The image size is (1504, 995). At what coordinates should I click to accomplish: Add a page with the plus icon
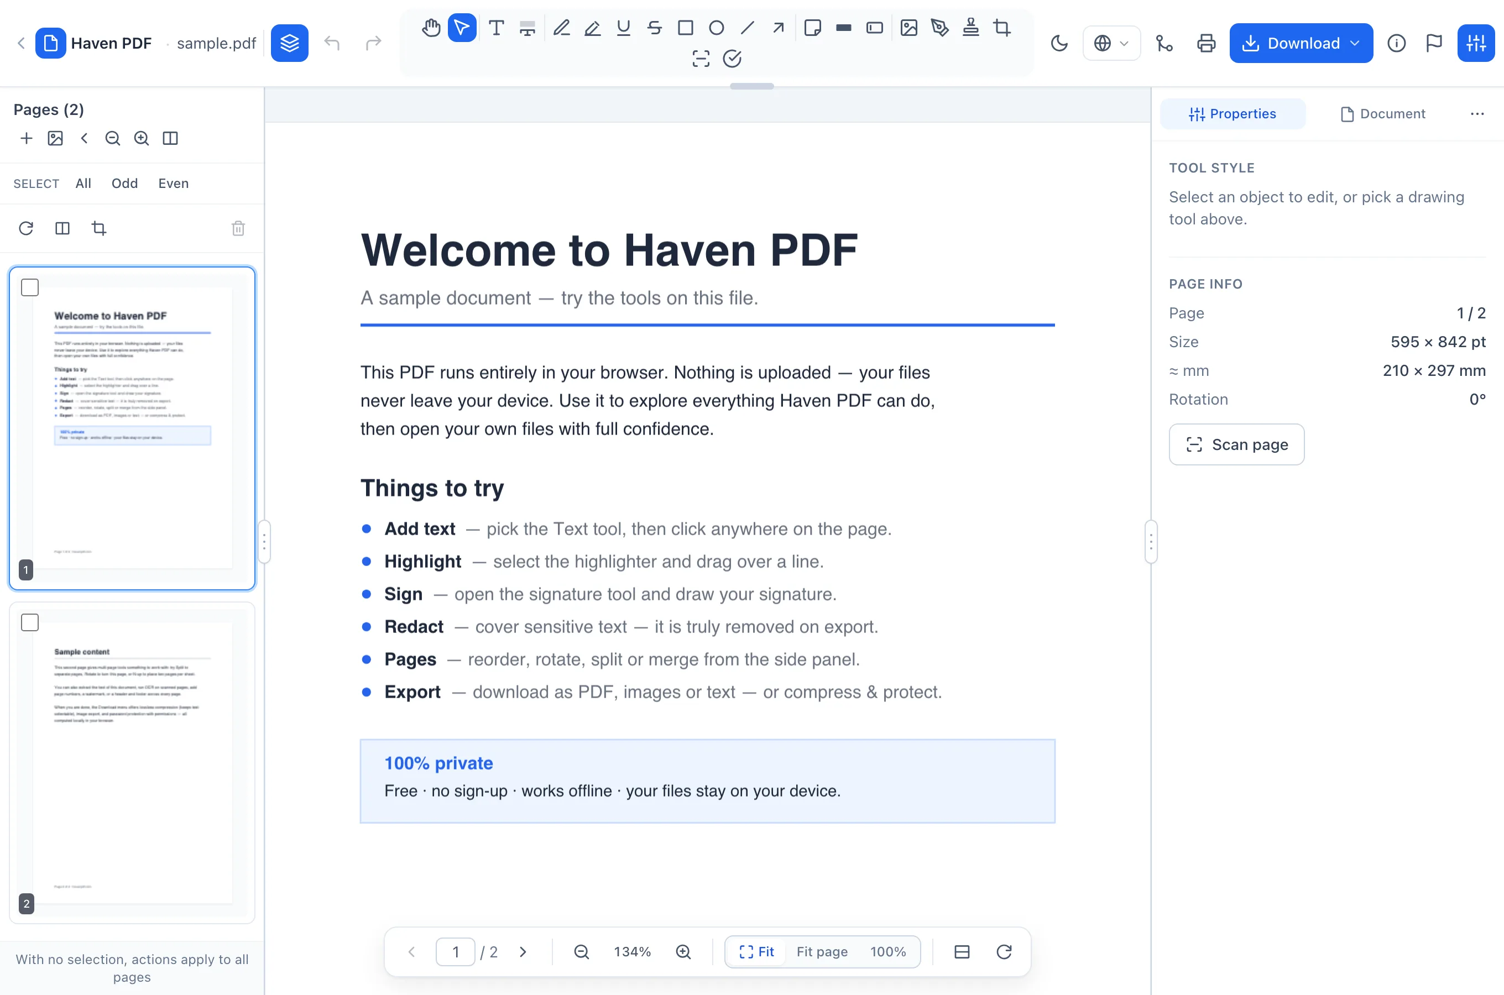27,138
